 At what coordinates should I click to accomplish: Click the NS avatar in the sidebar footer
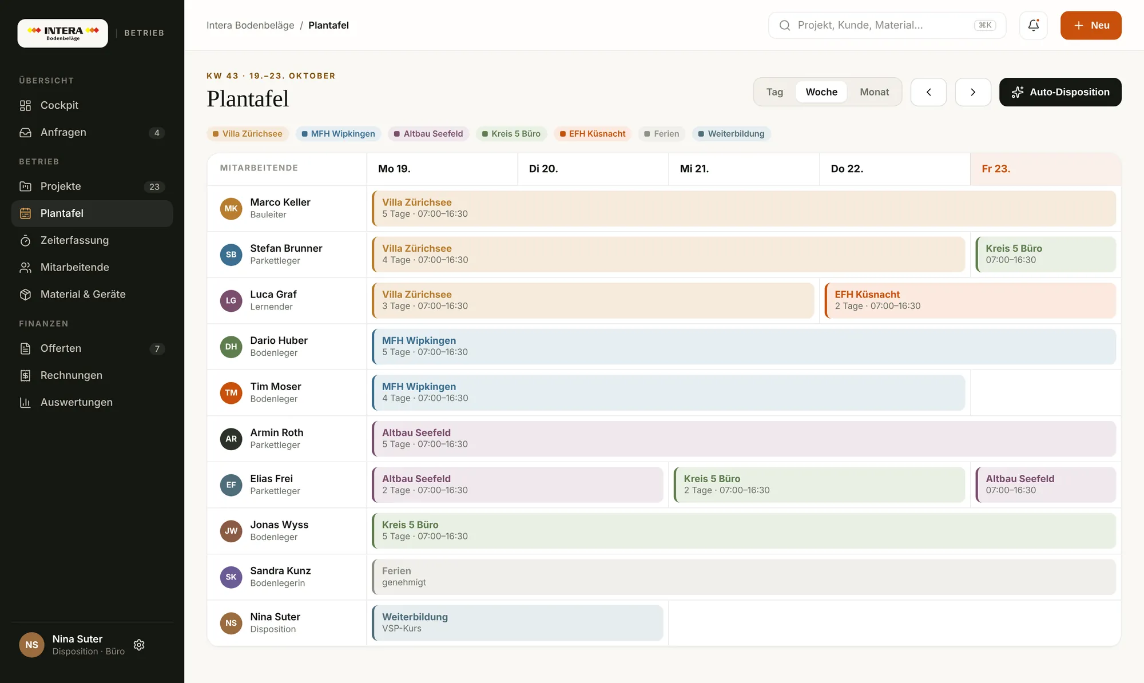pyautogui.click(x=32, y=645)
